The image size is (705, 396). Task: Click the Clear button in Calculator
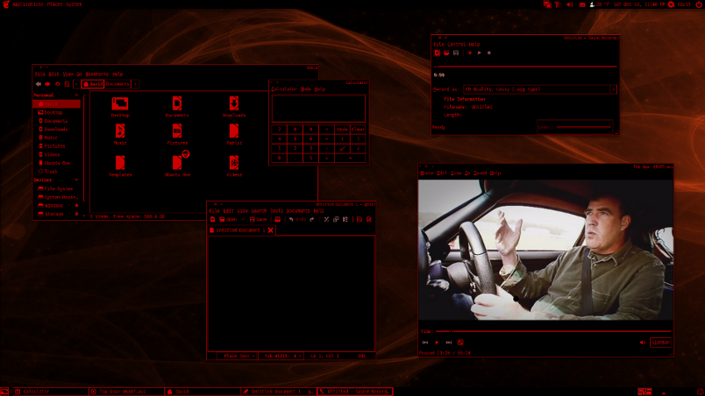359,130
